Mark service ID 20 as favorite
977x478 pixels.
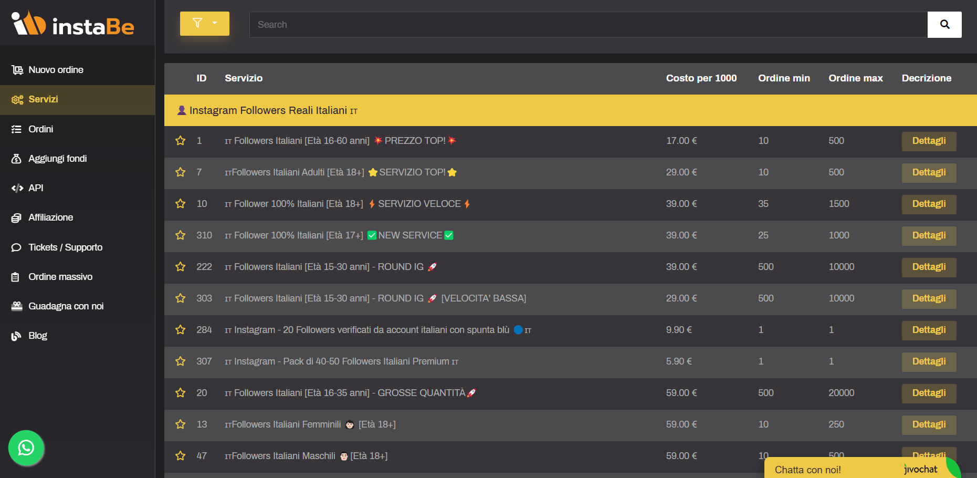point(180,393)
